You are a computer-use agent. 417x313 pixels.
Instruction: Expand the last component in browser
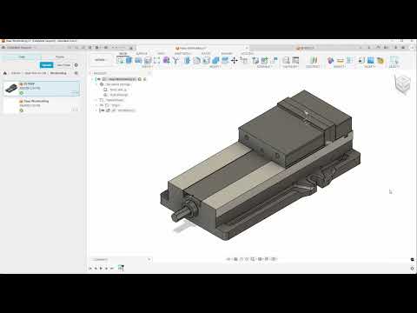[96, 110]
